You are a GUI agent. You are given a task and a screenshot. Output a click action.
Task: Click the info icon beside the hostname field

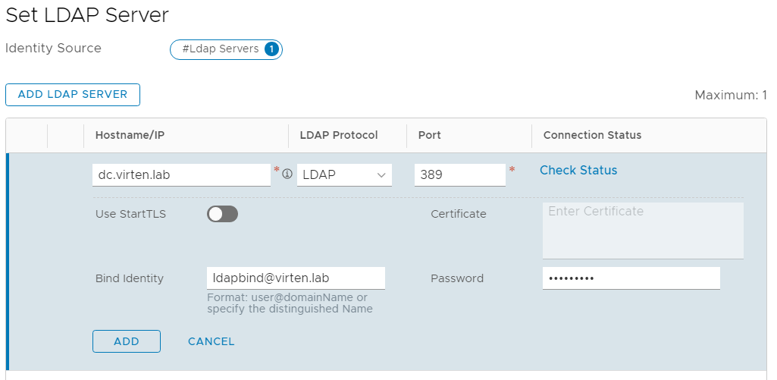(287, 174)
